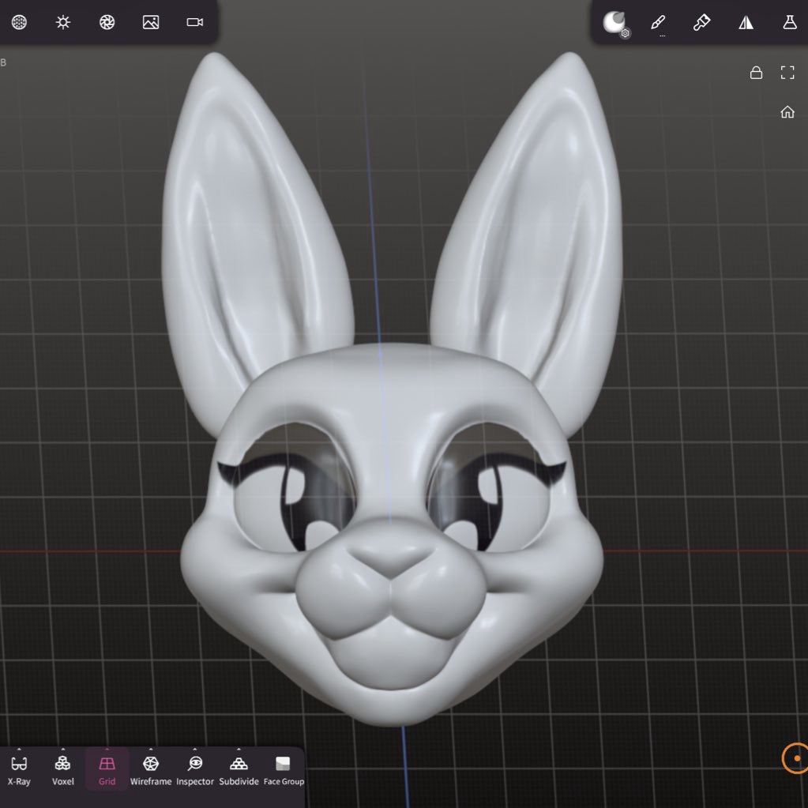
Task: Open the stroke settings pen icon
Action: tap(658, 22)
